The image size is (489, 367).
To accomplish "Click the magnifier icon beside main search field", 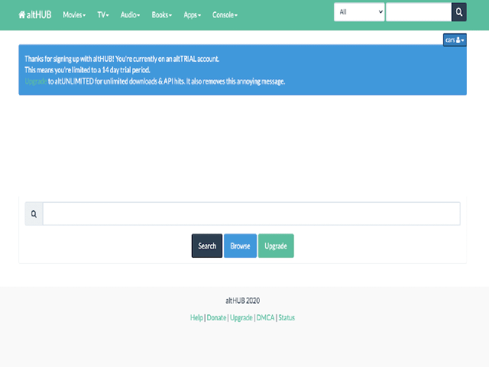I will (x=34, y=214).
